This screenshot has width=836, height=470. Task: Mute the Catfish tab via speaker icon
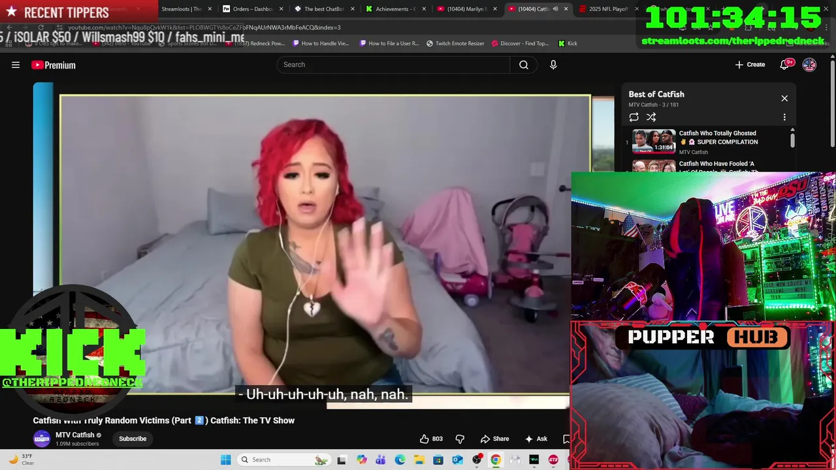pos(555,9)
